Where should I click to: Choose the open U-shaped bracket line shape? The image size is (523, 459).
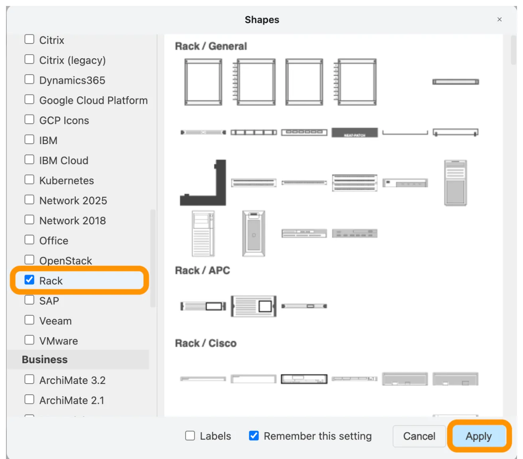coord(405,133)
